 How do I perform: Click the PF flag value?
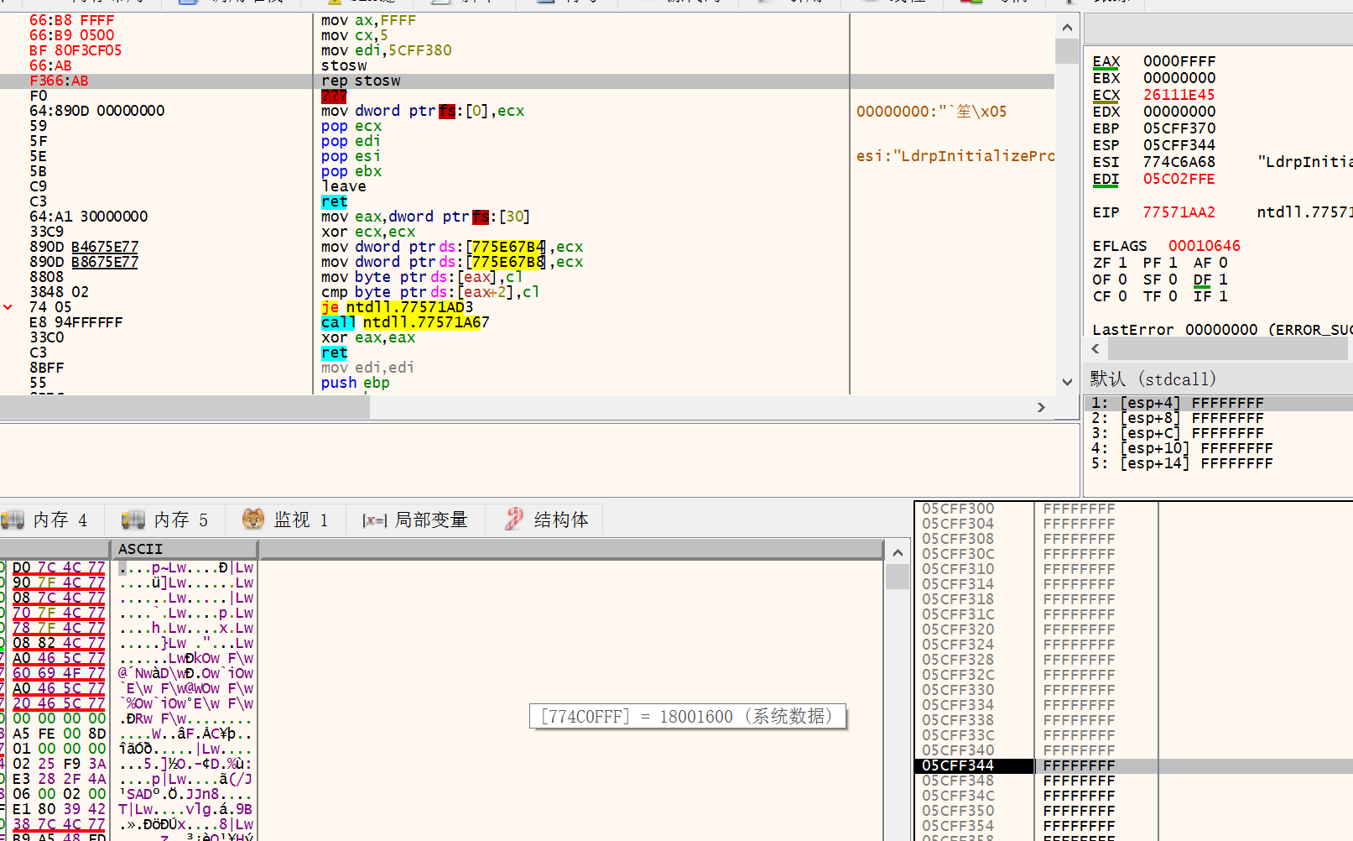tap(1173, 263)
